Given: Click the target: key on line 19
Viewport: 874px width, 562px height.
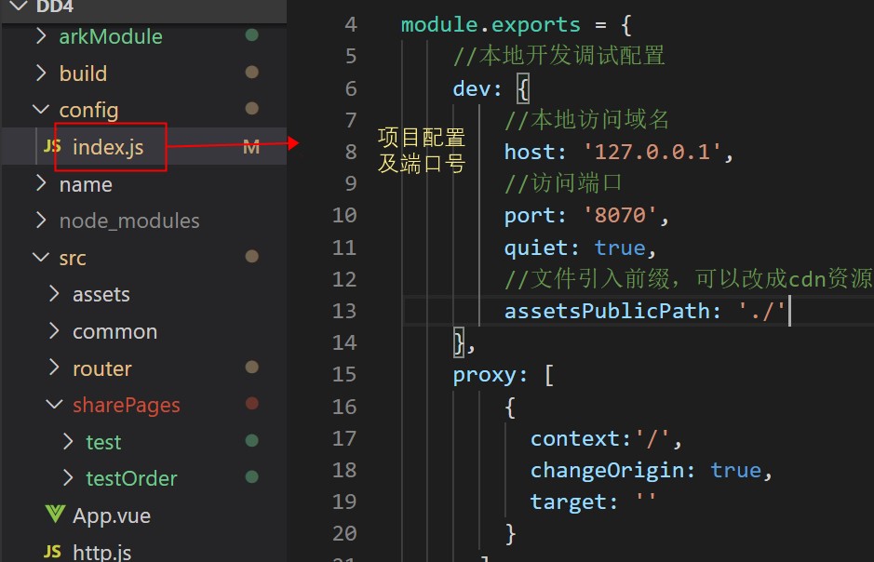Looking at the screenshot, I should point(573,503).
